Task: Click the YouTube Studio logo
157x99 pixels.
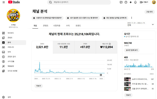Action: tap(14, 2)
